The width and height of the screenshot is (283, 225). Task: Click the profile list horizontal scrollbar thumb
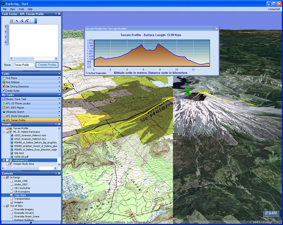24,58
